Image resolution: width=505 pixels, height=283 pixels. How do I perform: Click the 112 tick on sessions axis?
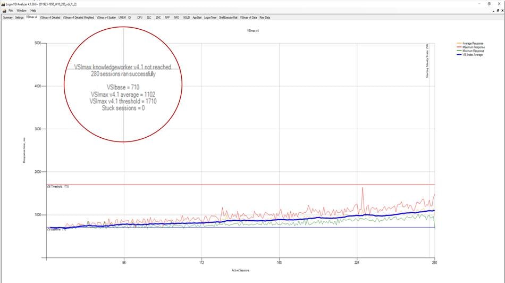[201, 263]
